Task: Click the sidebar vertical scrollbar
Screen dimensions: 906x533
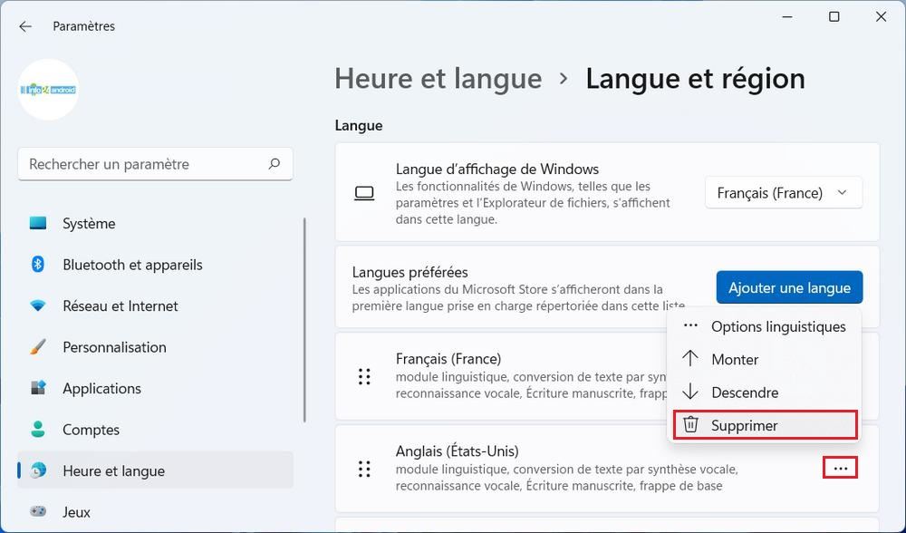Action: click(x=305, y=317)
